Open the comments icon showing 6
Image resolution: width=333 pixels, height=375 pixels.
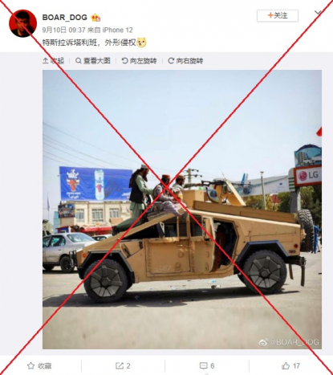coord(204,365)
